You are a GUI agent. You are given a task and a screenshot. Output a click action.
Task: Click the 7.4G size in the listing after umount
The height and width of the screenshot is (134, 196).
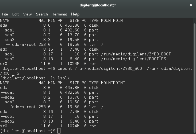tap(75, 112)
